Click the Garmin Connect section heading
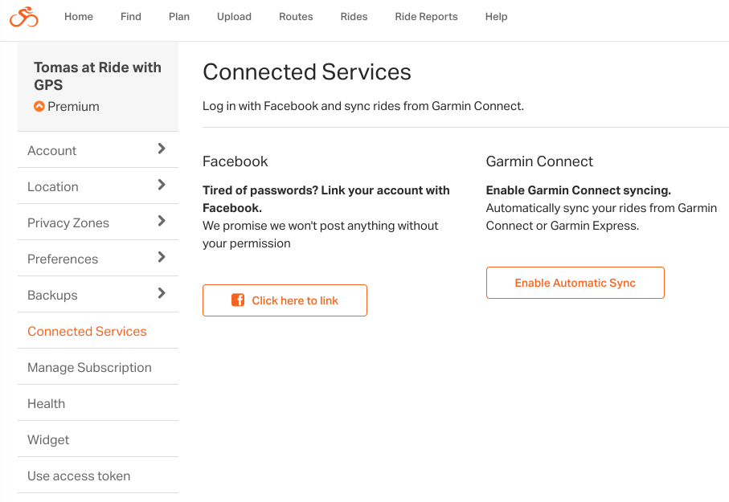This screenshot has height=502, width=729. coord(539,161)
